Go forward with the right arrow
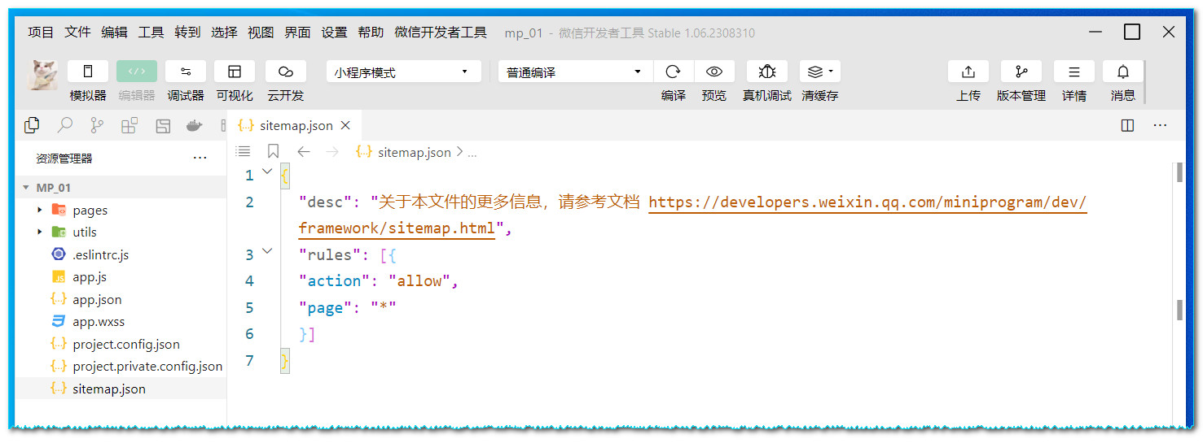Image resolution: width=1203 pixels, height=443 pixels. click(331, 151)
